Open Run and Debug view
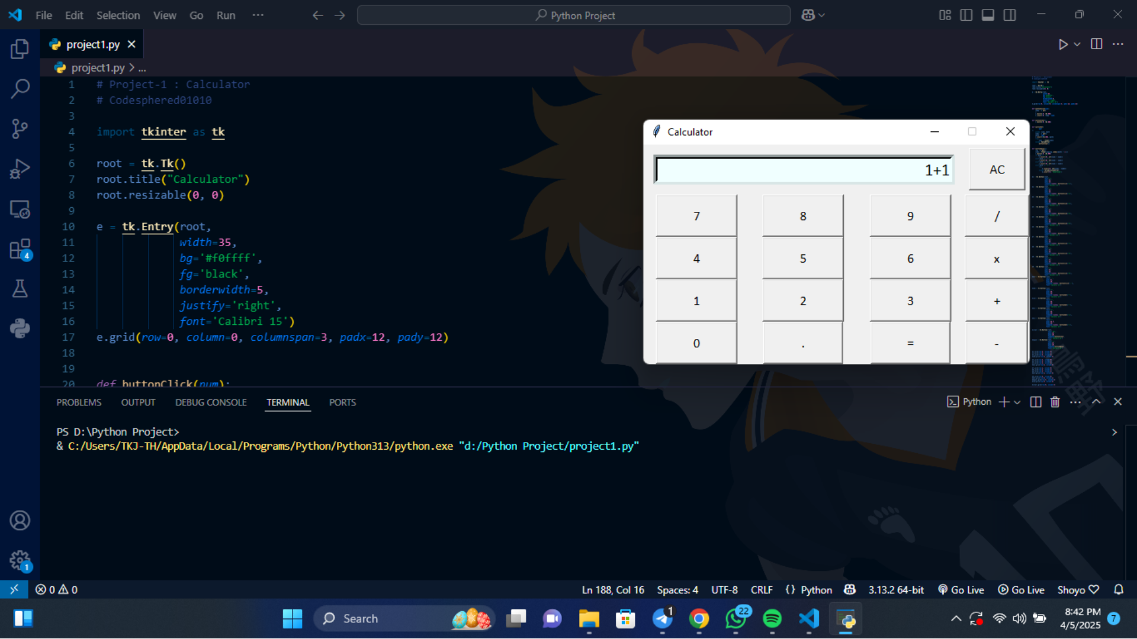 tap(20, 169)
